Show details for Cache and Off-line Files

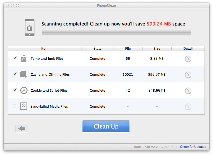pyautogui.click(x=188, y=75)
